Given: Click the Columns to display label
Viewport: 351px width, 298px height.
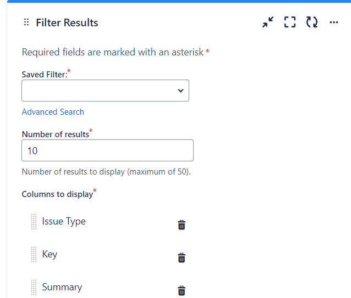Looking at the screenshot, I should [57, 194].
